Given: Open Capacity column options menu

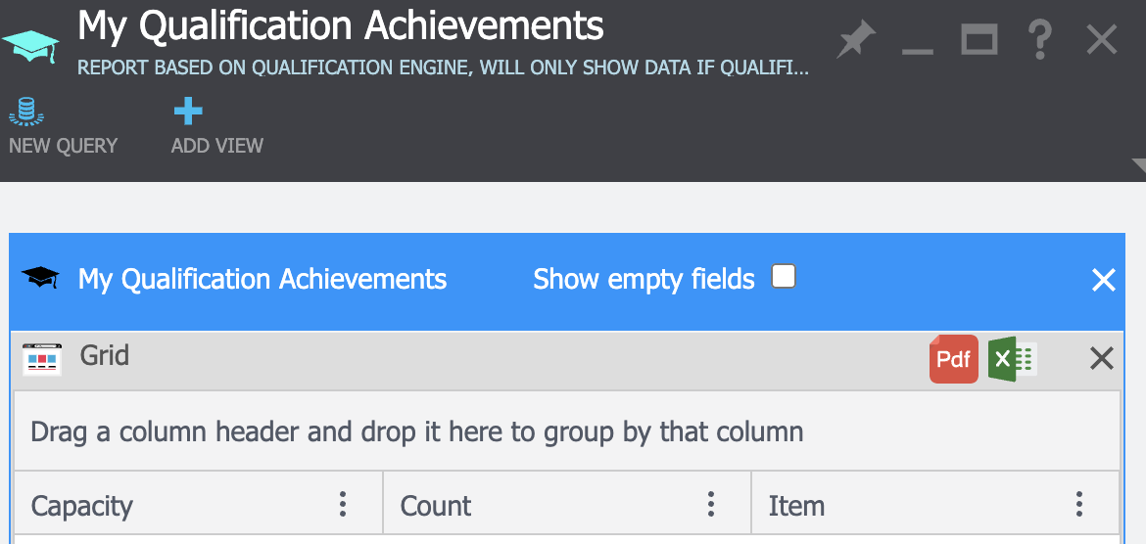Looking at the screenshot, I should coord(343,505).
